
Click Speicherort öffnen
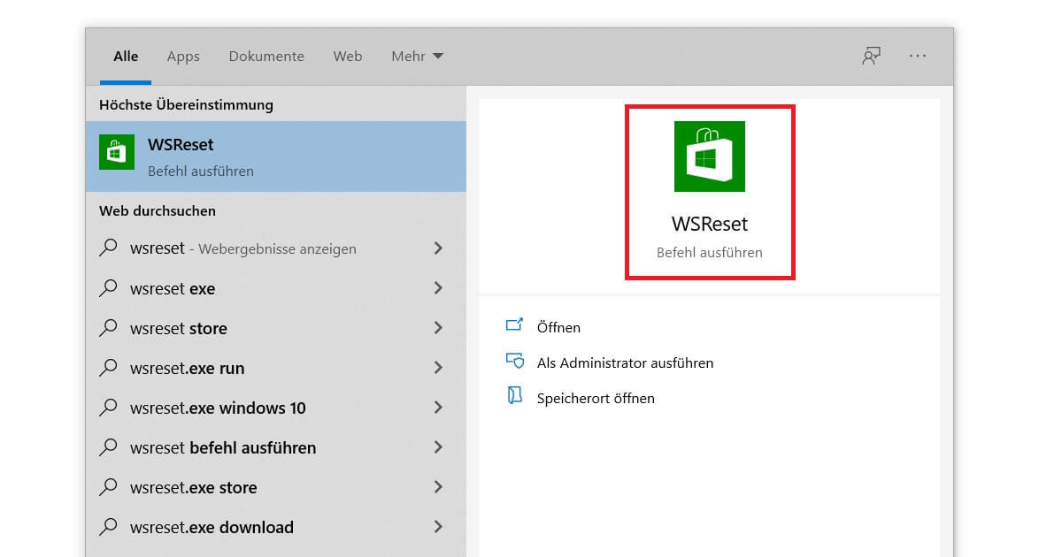point(596,398)
